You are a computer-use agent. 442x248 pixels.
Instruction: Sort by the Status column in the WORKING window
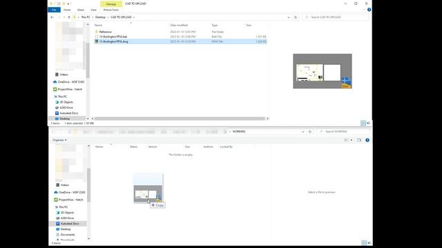coord(133,147)
